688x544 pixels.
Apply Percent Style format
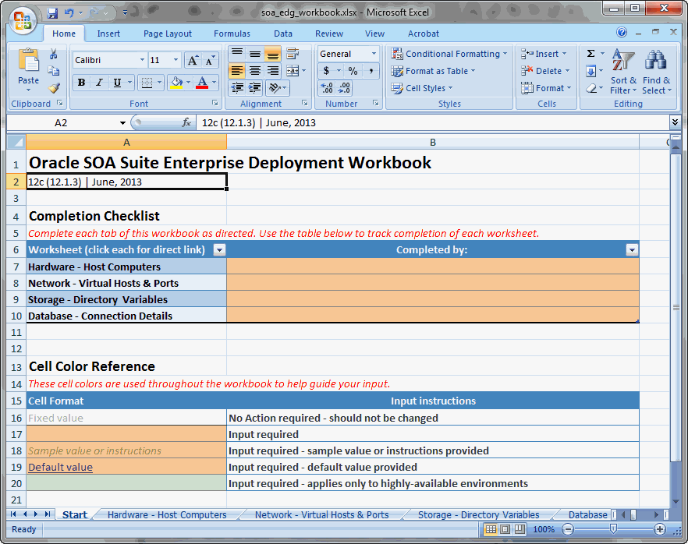pos(353,71)
